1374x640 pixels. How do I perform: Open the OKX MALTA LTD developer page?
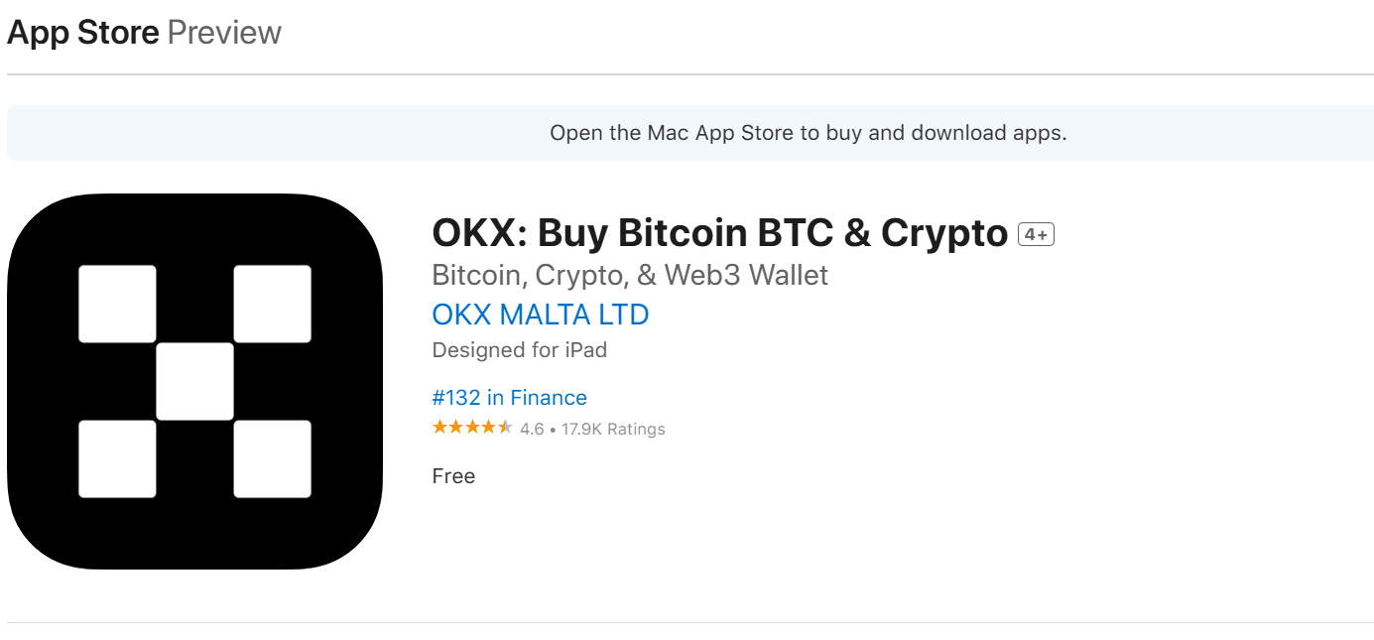click(541, 315)
